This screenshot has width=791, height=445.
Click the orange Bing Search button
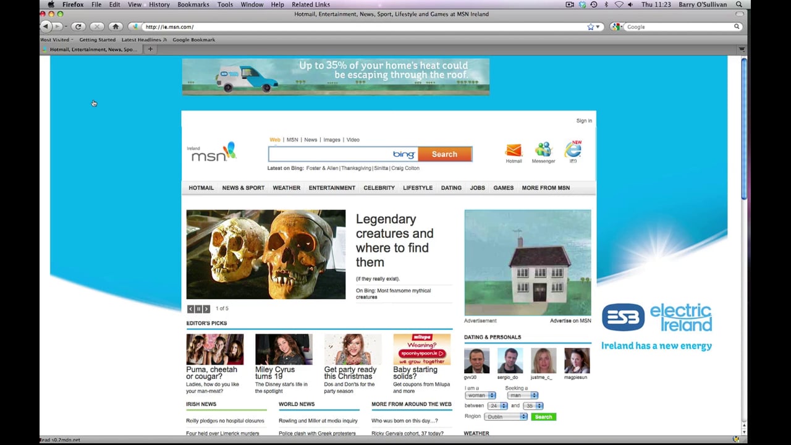[x=445, y=154]
